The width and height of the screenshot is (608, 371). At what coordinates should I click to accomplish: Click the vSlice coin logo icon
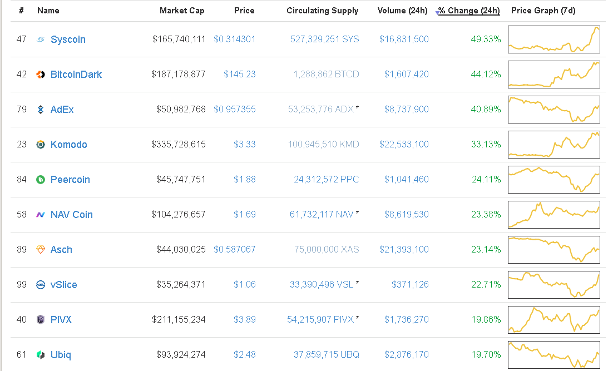click(40, 285)
